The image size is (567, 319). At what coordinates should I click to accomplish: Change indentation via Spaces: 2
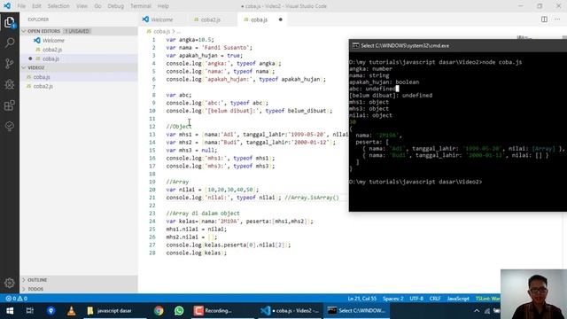point(393,299)
